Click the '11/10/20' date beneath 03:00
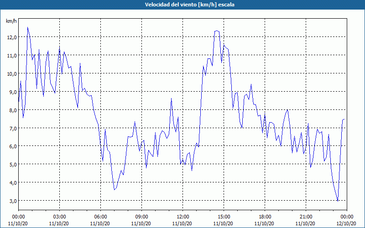 point(60,223)
